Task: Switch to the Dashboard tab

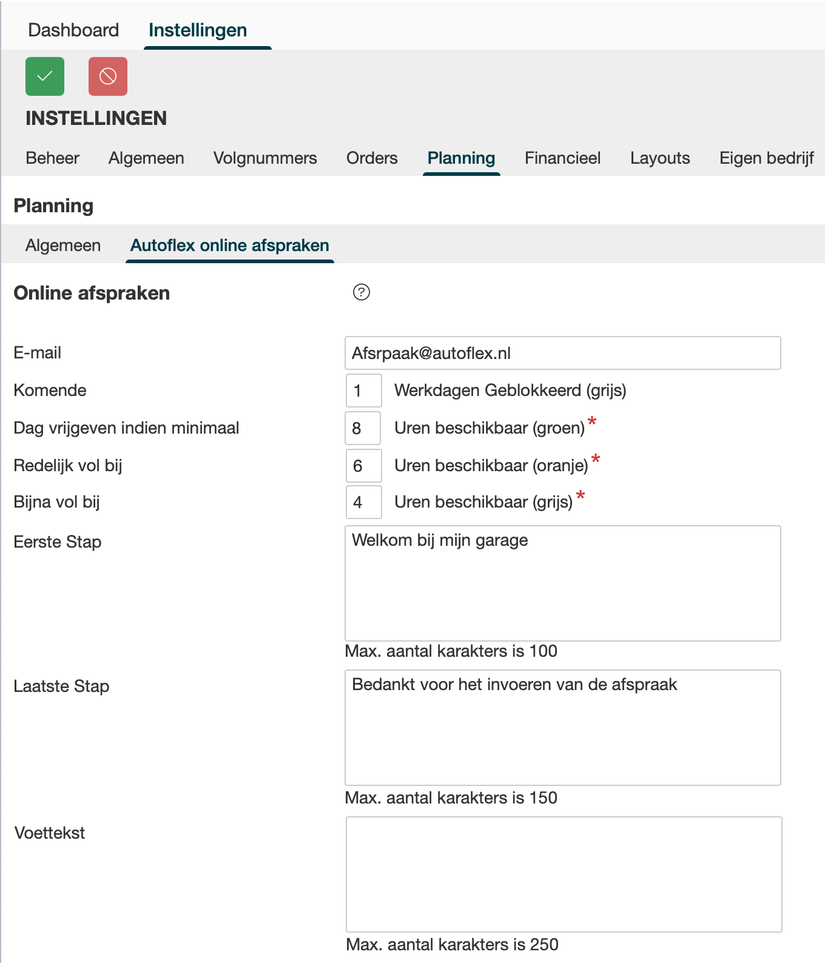Action: tap(73, 30)
